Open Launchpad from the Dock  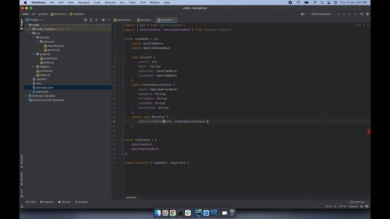[x=165, y=213]
